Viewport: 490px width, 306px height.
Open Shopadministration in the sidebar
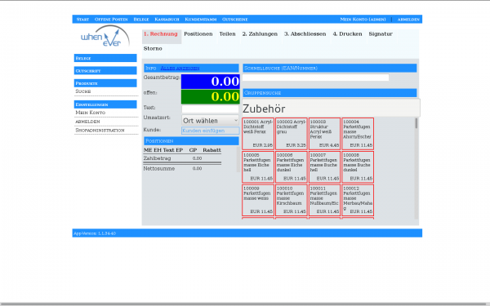click(100, 131)
